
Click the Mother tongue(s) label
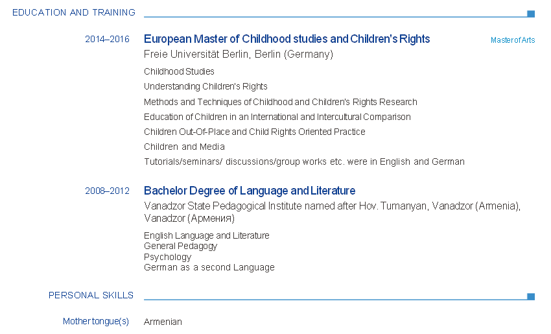click(x=96, y=322)
